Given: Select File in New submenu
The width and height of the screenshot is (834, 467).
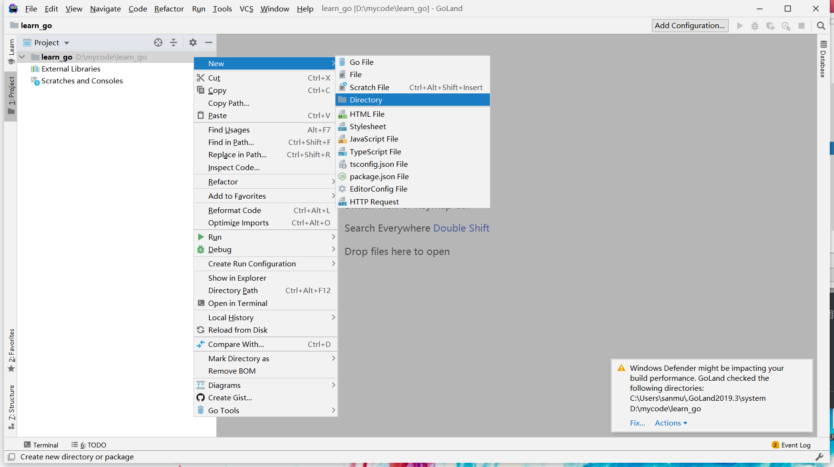Looking at the screenshot, I should (413, 75).
